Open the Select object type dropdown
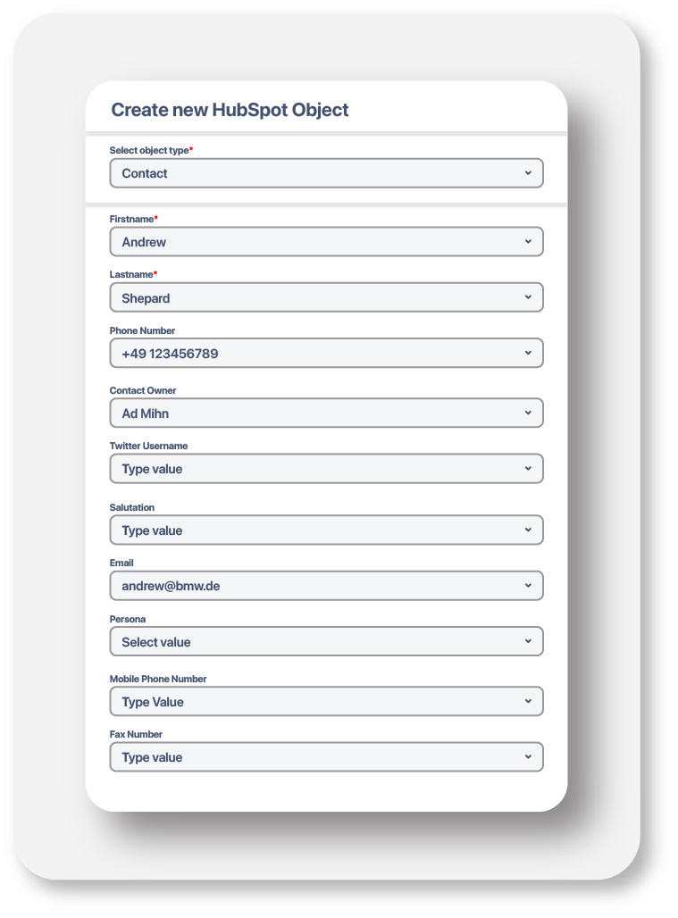 [x=326, y=173]
